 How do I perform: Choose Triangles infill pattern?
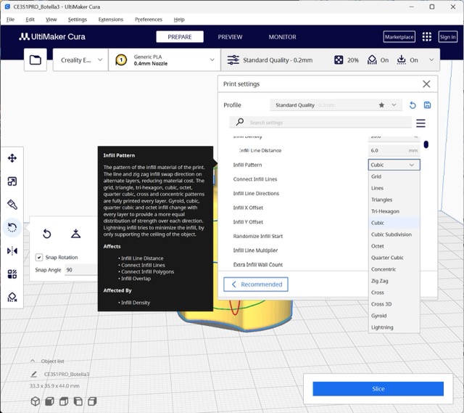click(394, 200)
